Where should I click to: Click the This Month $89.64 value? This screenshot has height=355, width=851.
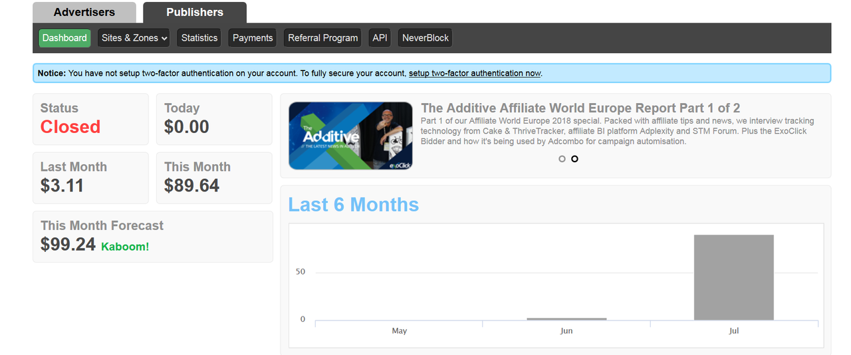click(191, 185)
